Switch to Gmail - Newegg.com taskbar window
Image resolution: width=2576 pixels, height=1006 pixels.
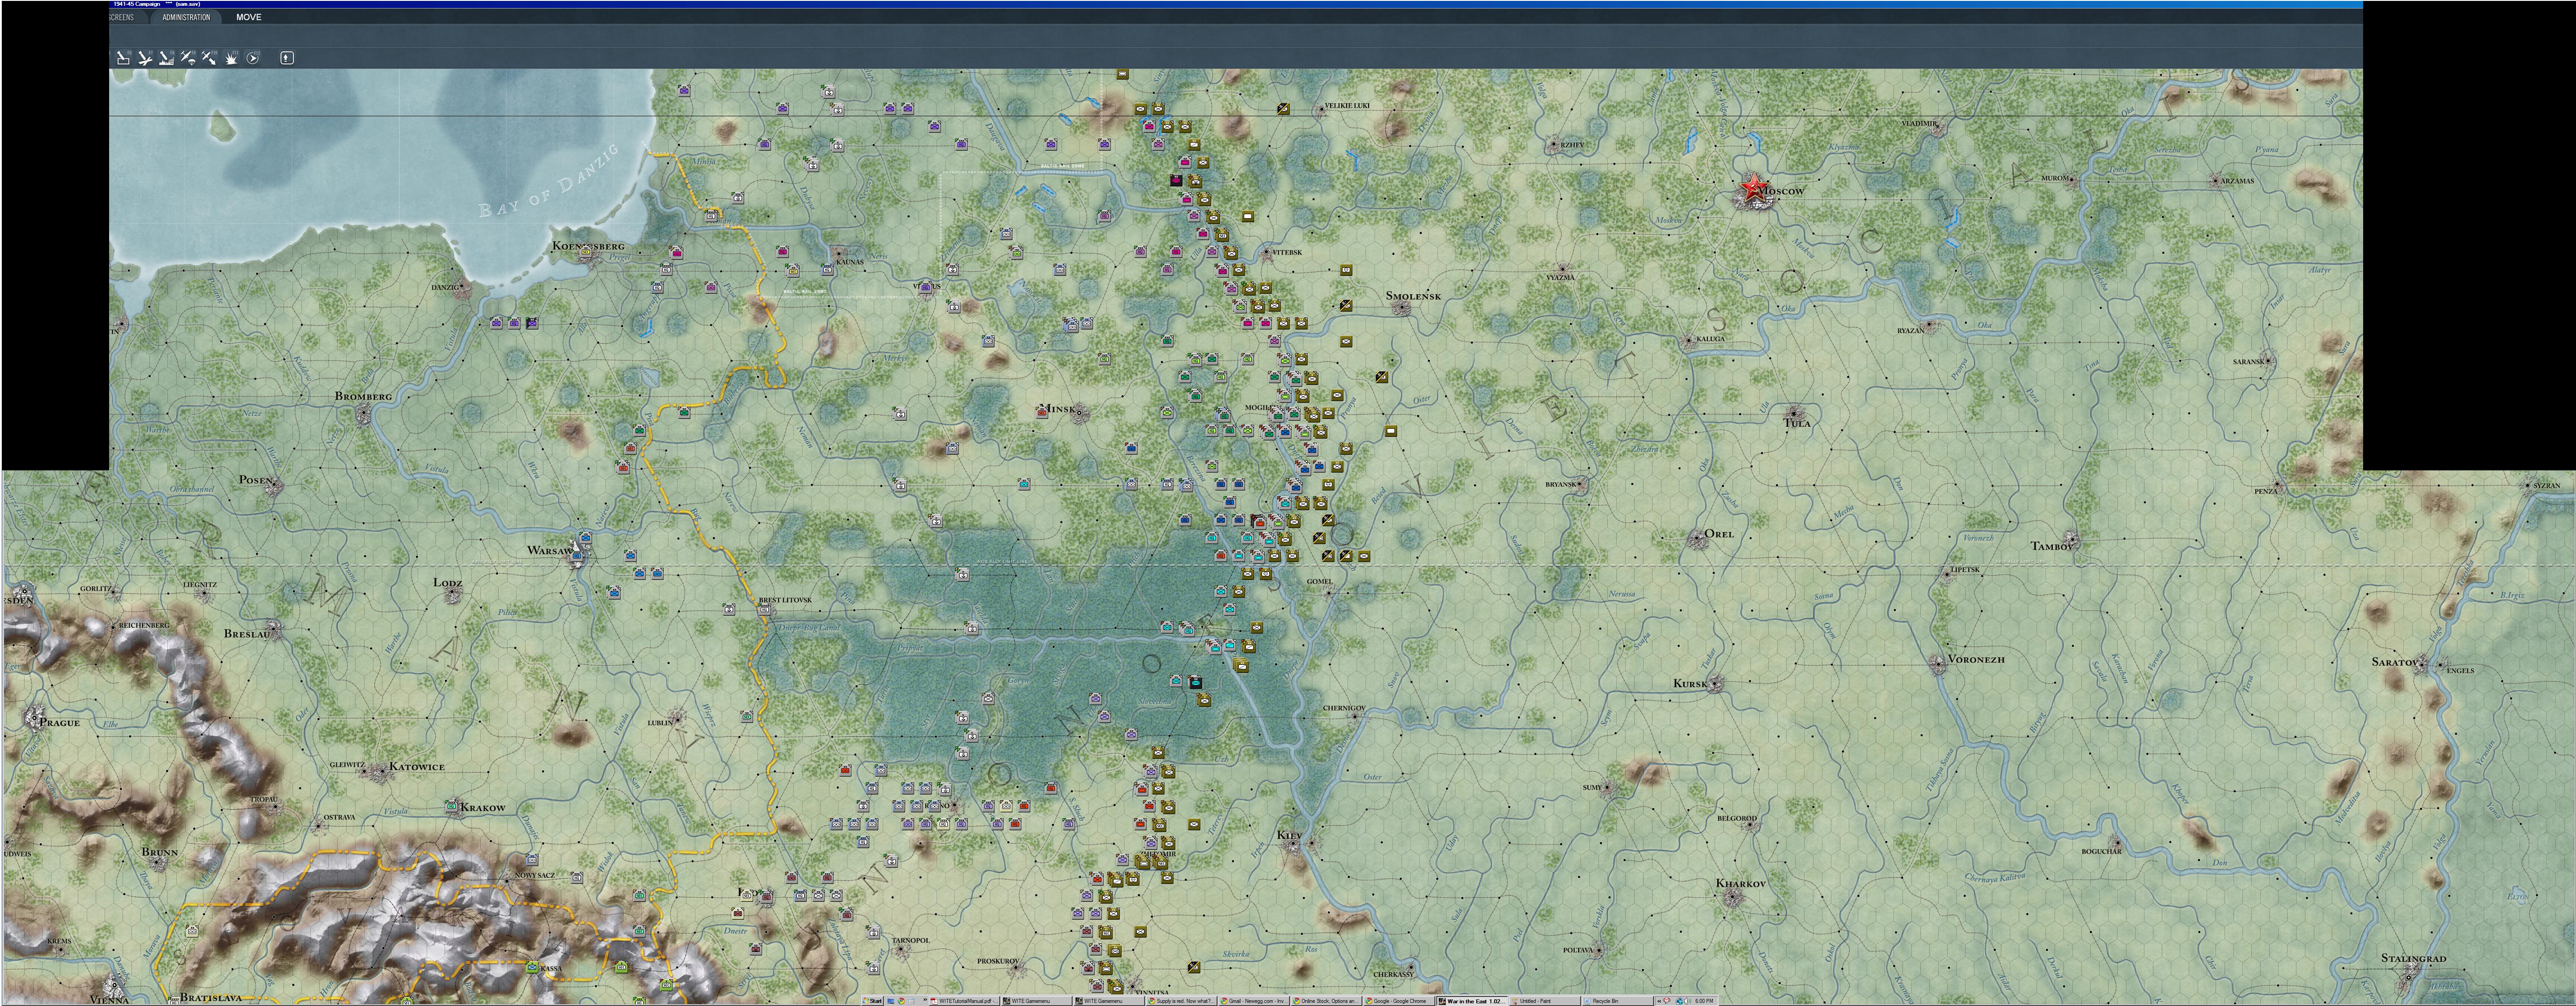pyautogui.click(x=1254, y=1001)
